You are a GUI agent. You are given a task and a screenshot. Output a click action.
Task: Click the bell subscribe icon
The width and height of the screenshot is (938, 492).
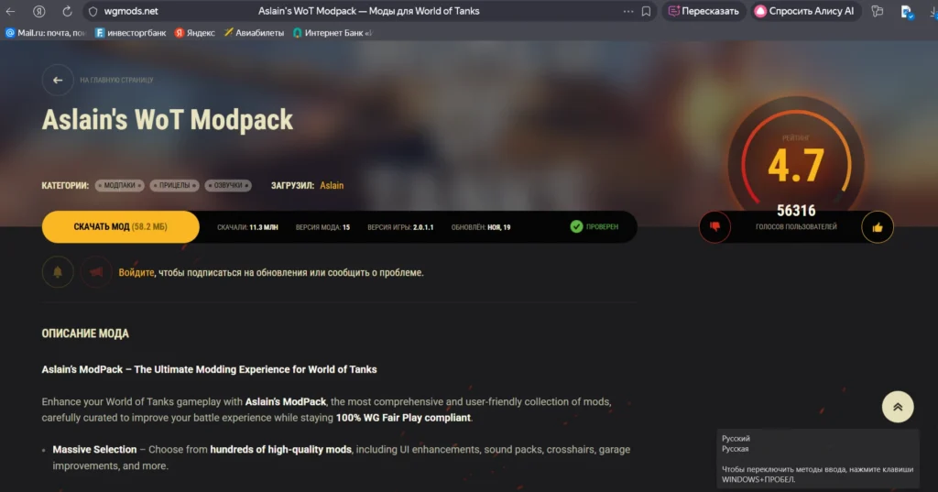coord(58,272)
